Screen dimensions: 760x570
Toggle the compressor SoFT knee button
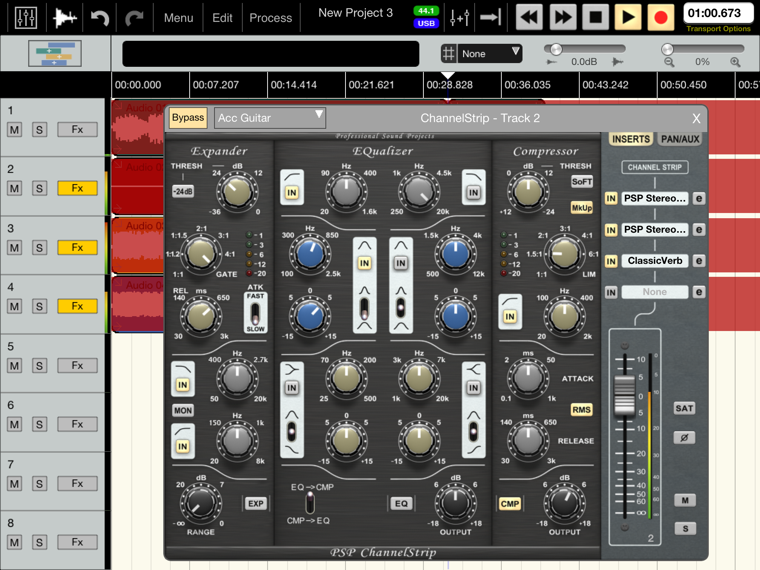click(x=582, y=181)
